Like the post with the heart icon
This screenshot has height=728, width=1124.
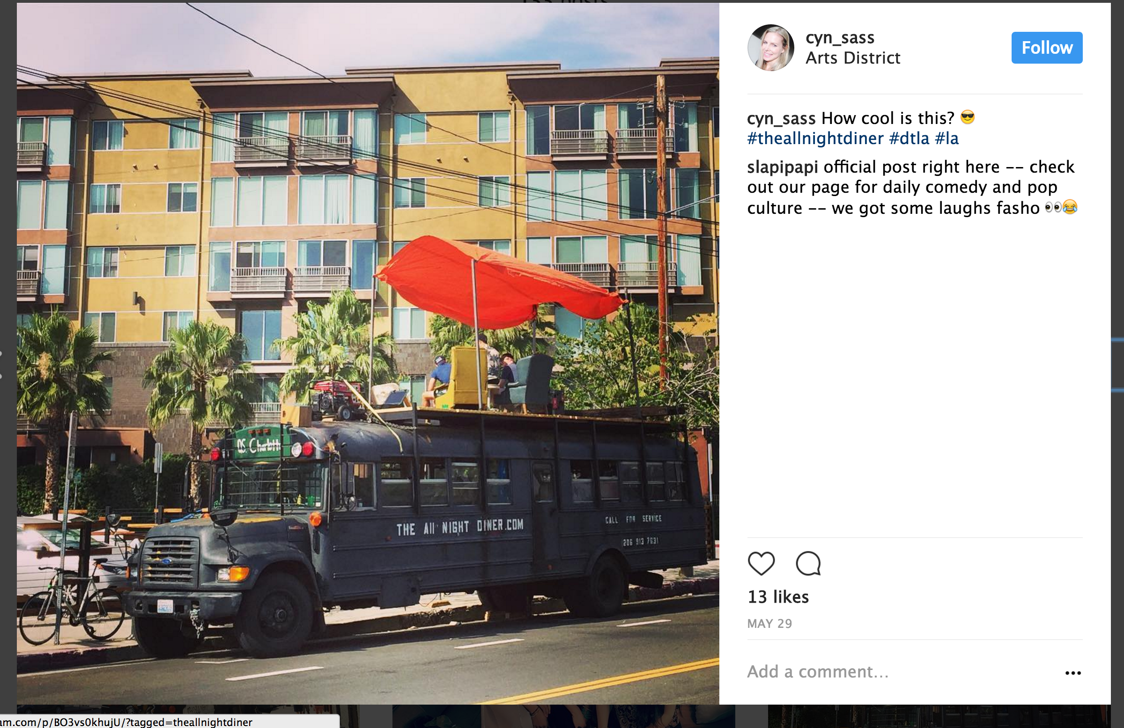pyautogui.click(x=762, y=563)
